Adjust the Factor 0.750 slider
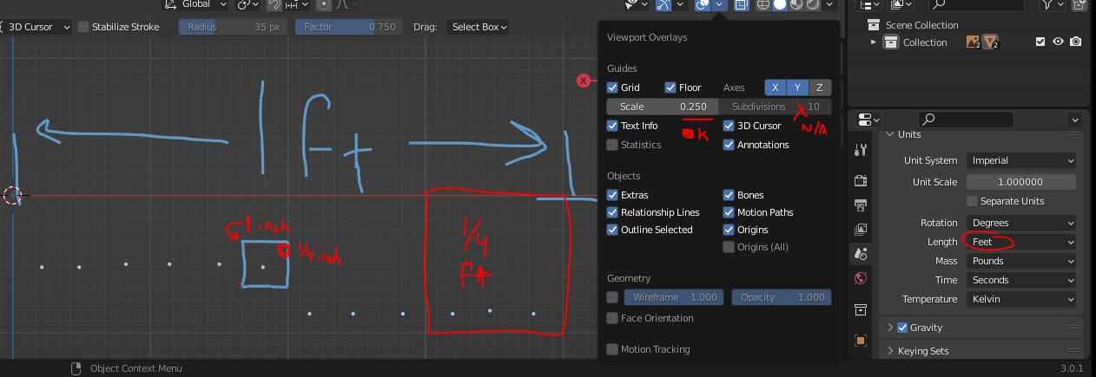The image size is (1096, 377). coord(348,27)
